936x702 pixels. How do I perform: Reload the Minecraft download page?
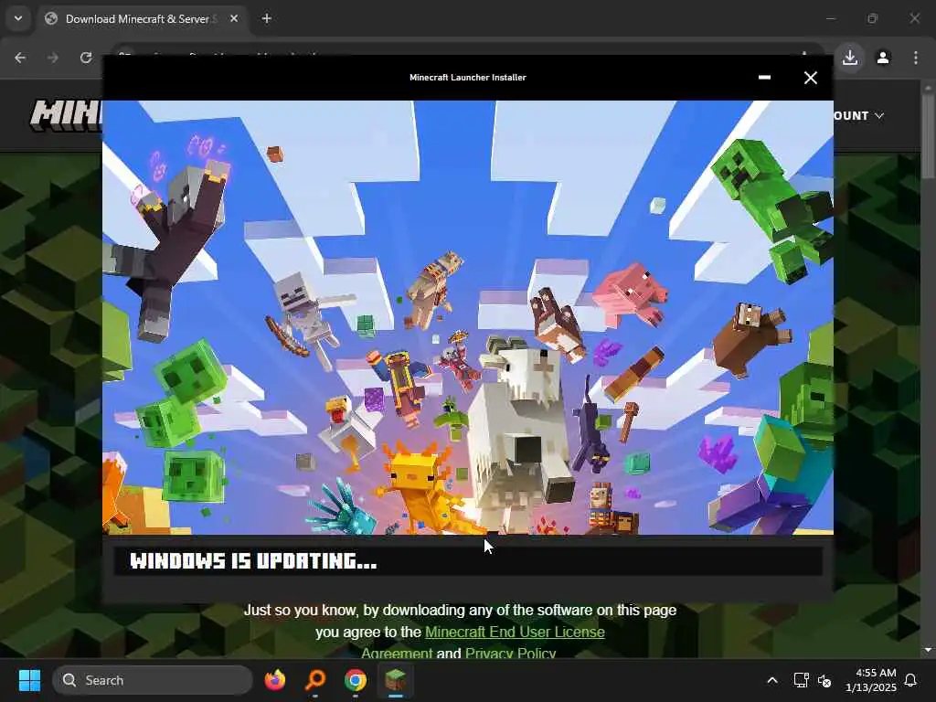86,58
